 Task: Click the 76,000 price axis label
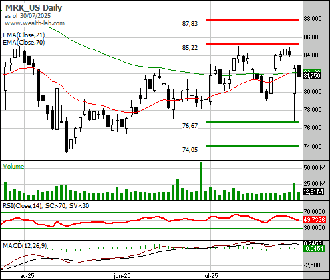[x=313, y=128]
